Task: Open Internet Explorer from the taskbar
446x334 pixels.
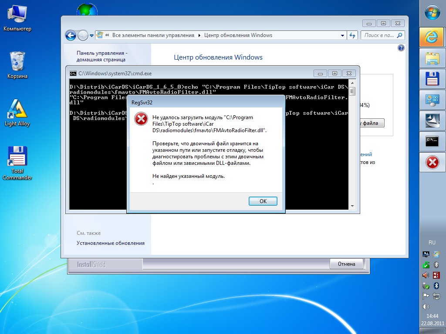Action: click(x=432, y=37)
